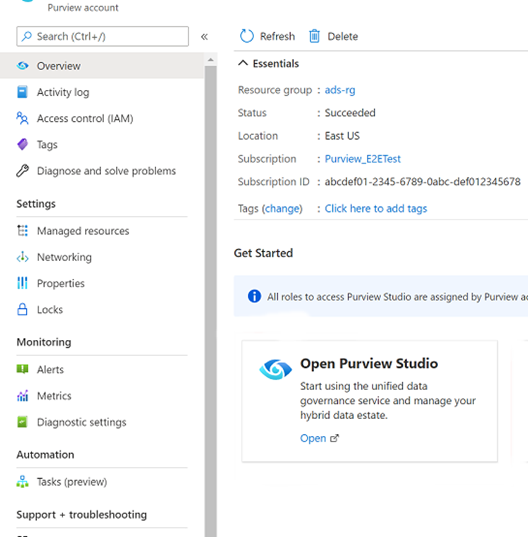Image resolution: width=528 pixels, height=537 pixels.
Task: Click the Open Purview Studio card title
Action: click(x=369, y=363)
